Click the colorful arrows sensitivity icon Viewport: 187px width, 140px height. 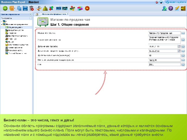pos(80,8)
